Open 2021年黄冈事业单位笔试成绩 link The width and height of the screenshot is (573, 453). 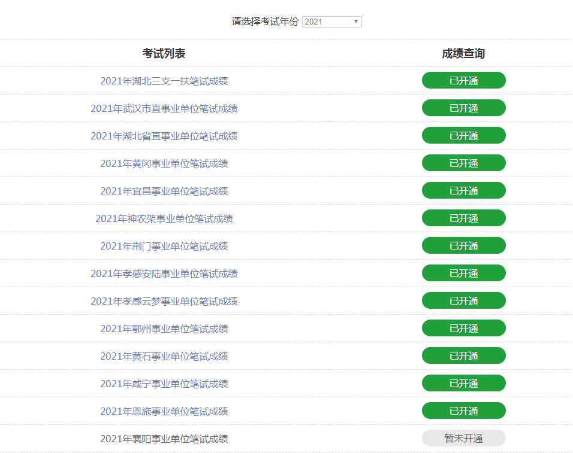pos(164,163)
